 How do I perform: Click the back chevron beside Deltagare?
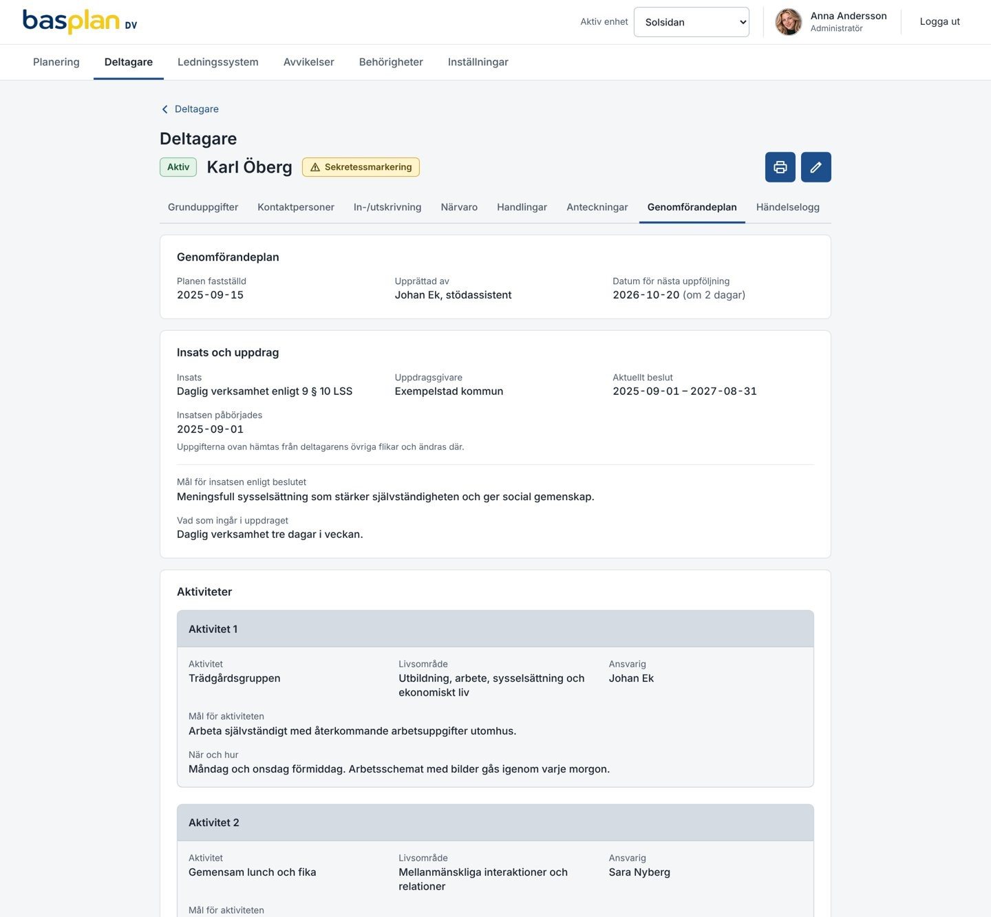pyautogui.click(x=164, y=109)
